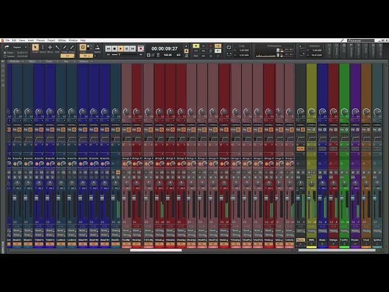Click the transport time display 00:00:09:27

click(164, 48)
